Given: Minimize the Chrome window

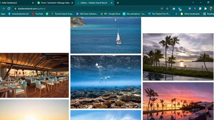Looking at the screenshot, I should [201, 2].
